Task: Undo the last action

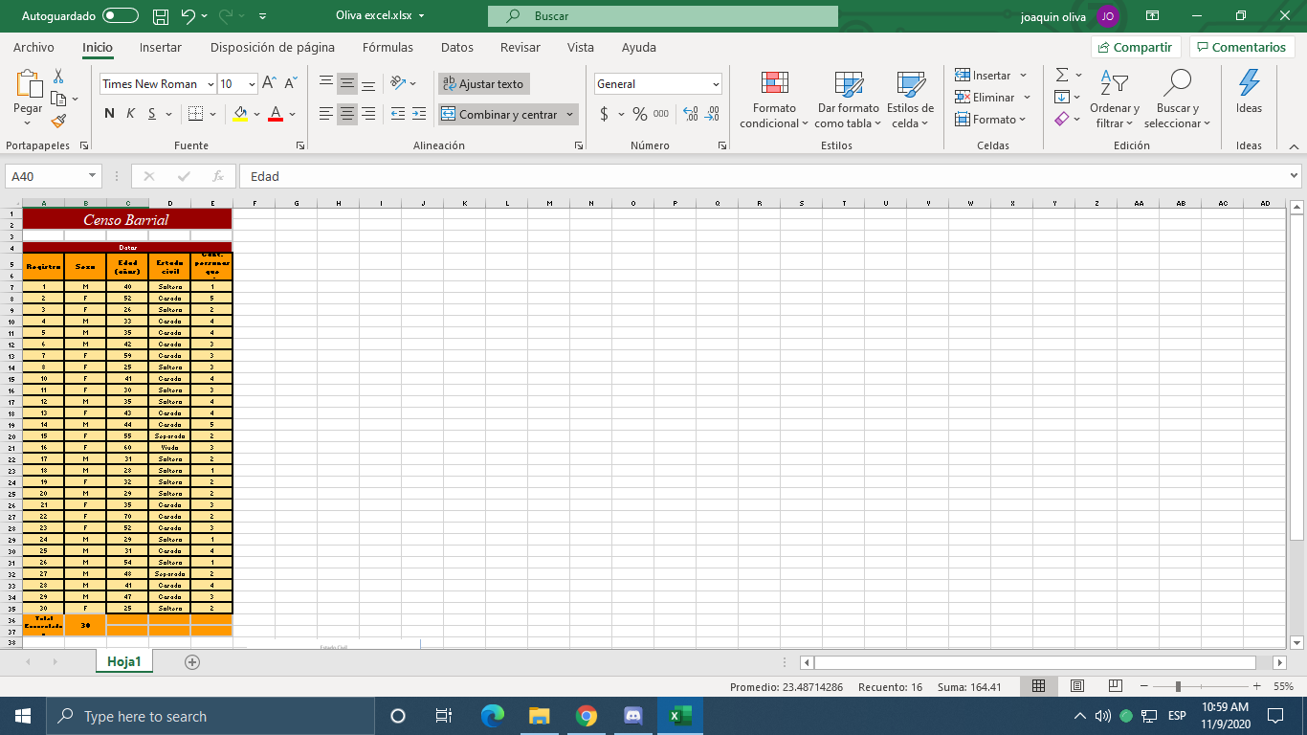Action: [188, 16]
